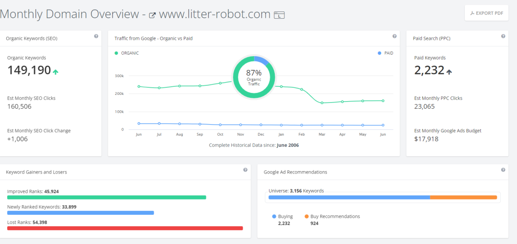Click the browser window icon after the domain name
Viewport: 517px width, 244px height.
pos(279,15)
